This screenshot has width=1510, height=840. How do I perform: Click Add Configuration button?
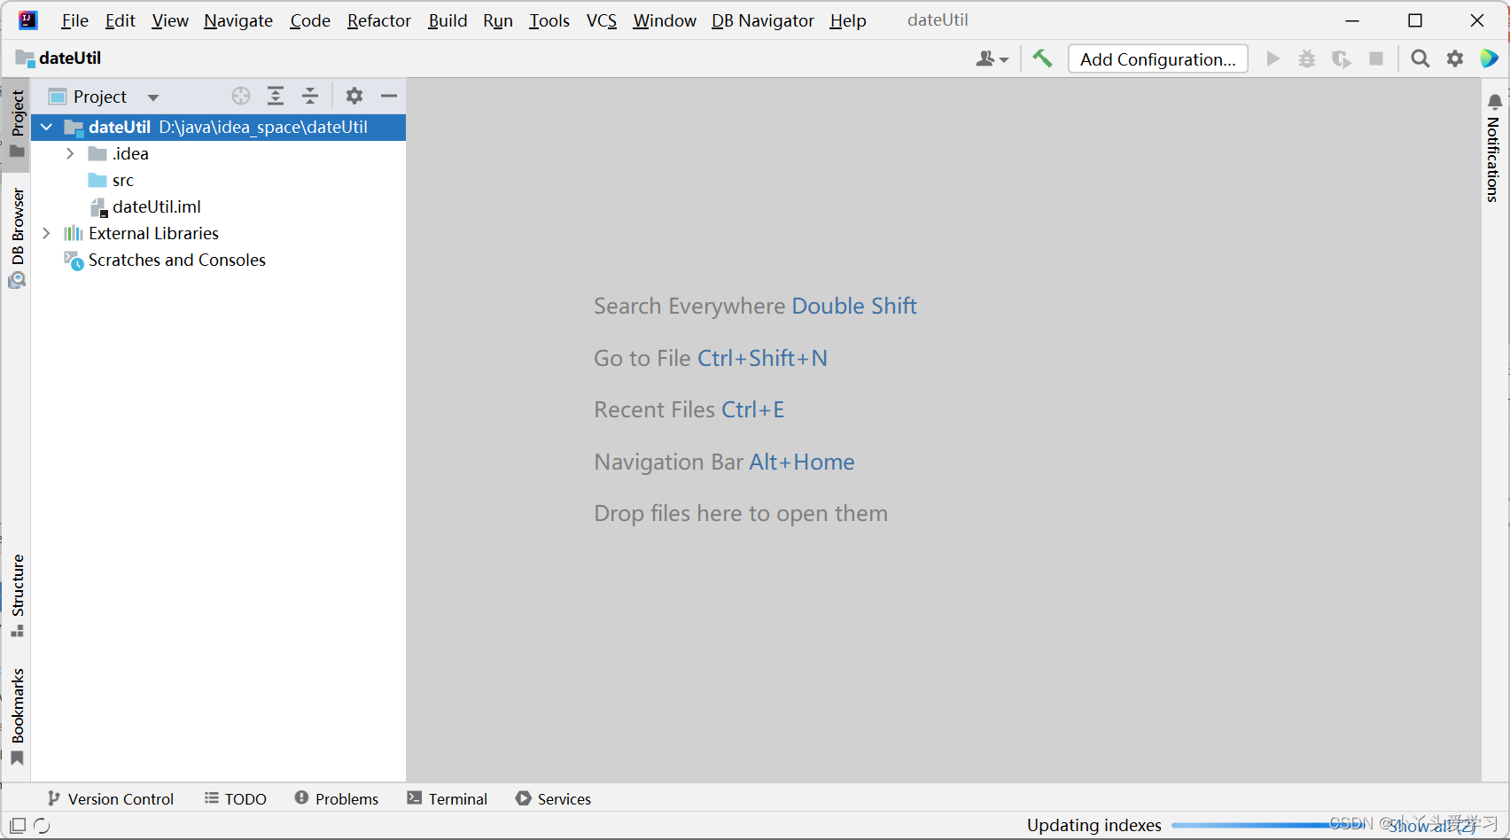click(1157, 59)
